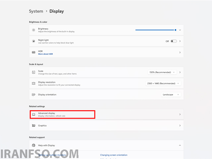Open HDR settings arrow
The height and width of the screenshot is (159, 212).
(180, 52)
